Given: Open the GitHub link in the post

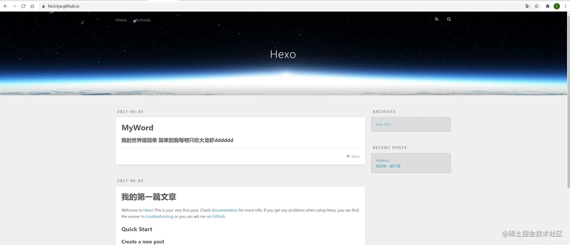Looking at the screenshot, I should 219,216.
